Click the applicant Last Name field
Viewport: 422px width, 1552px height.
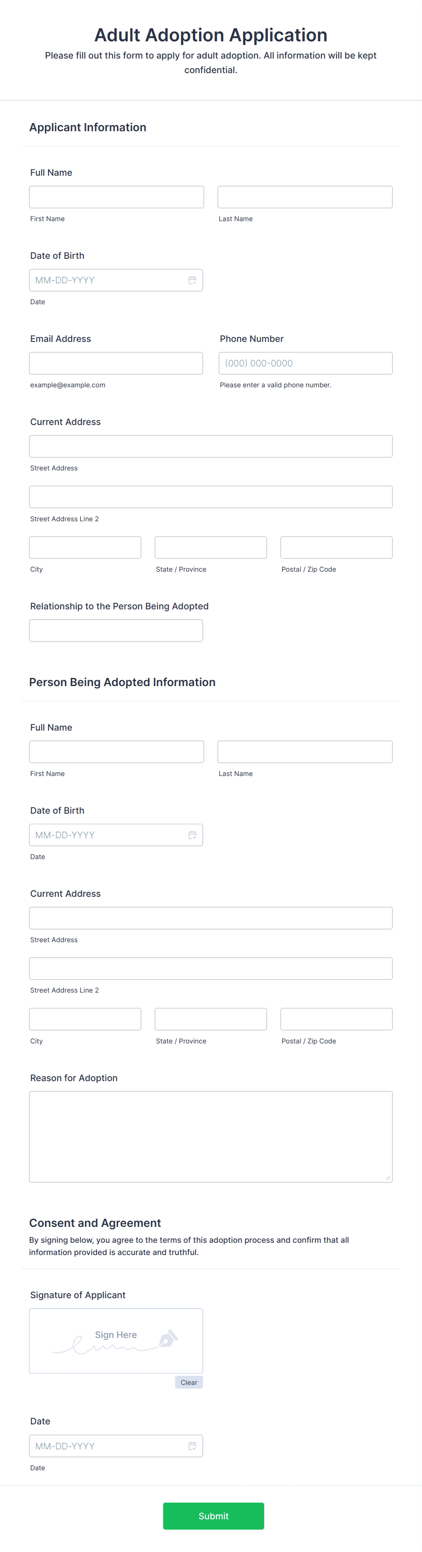point(304,197)
